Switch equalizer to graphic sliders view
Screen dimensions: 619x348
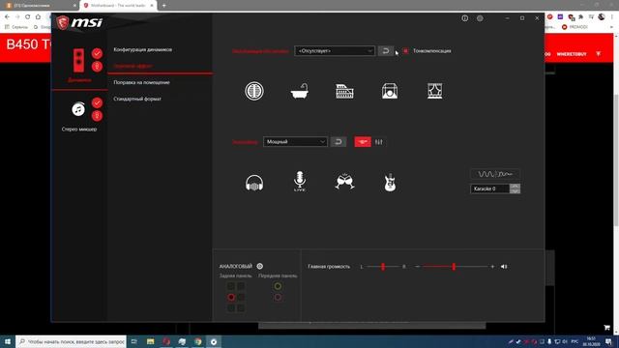379,142
